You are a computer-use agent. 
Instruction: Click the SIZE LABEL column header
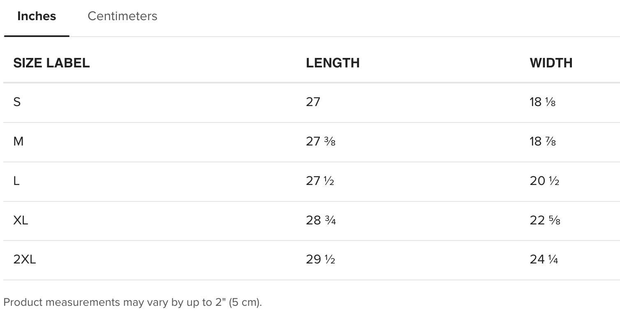tap(51, 63)
